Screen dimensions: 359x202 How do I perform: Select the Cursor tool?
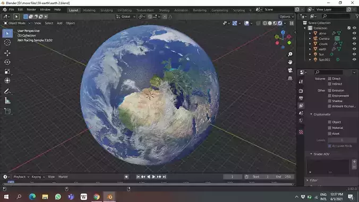[7, 43]
